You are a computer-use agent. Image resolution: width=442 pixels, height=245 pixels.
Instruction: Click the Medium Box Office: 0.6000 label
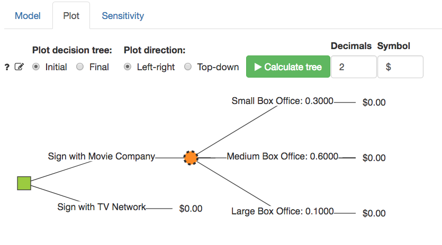[282, 156]
